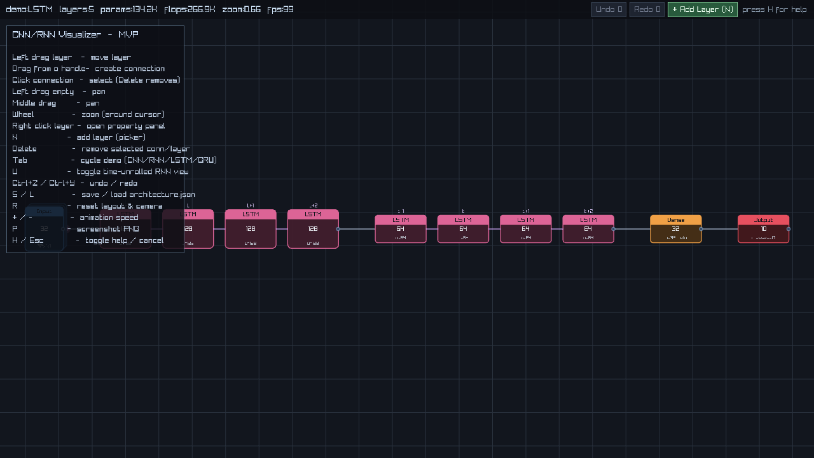
Task: Click the 'undo / redo' help line
Action: click(x=113, y=183)
